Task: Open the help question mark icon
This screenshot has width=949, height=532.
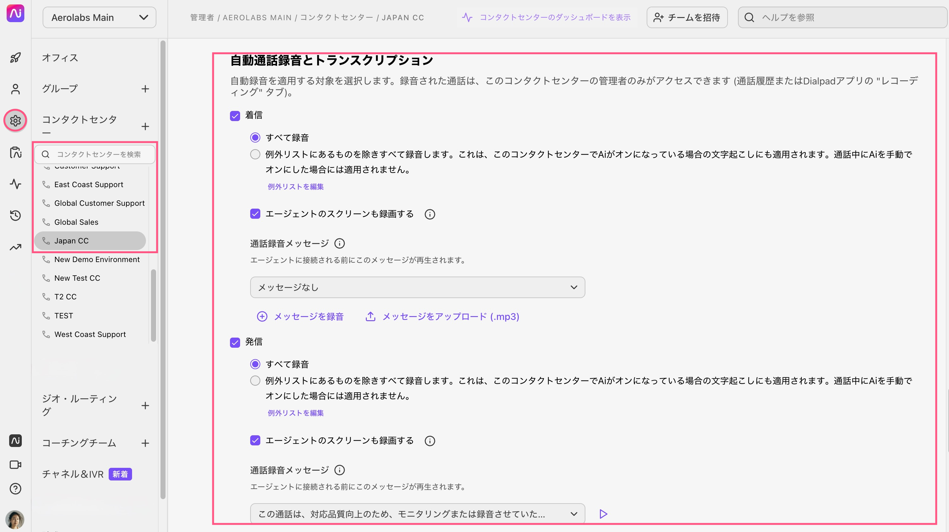Action: click(x=15, y=489)
